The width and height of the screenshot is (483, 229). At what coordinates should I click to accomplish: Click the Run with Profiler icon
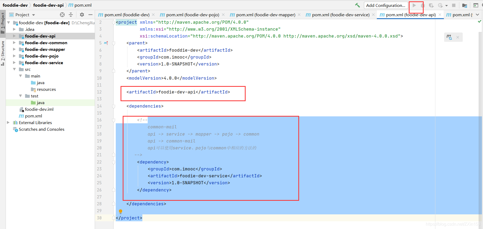tap(440, 5)
